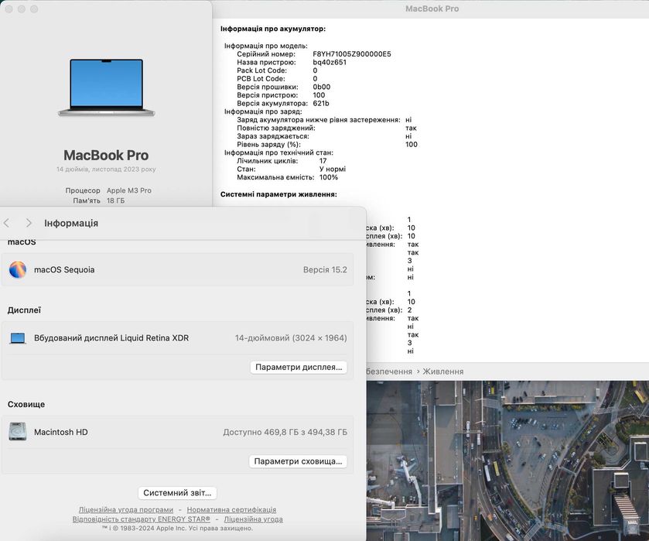Open Параметри дисплея… button
The image size is (649, 541).
click(299, 367)
